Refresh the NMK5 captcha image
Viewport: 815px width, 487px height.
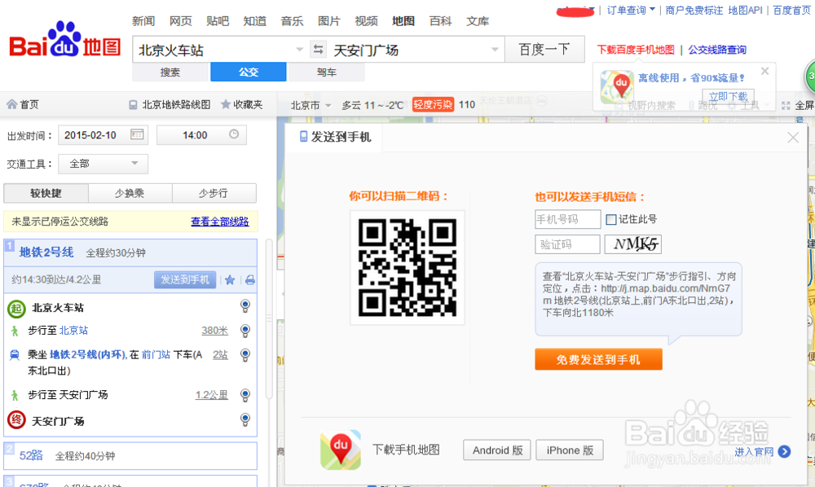(632, 244)
